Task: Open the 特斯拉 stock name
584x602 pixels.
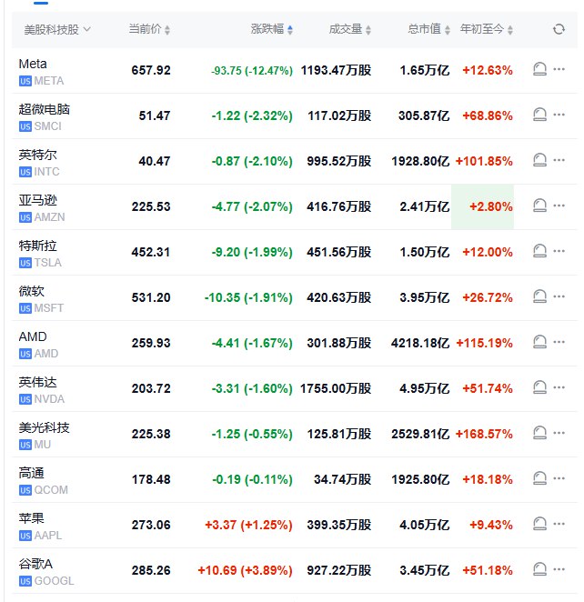Action: point(37,246)
